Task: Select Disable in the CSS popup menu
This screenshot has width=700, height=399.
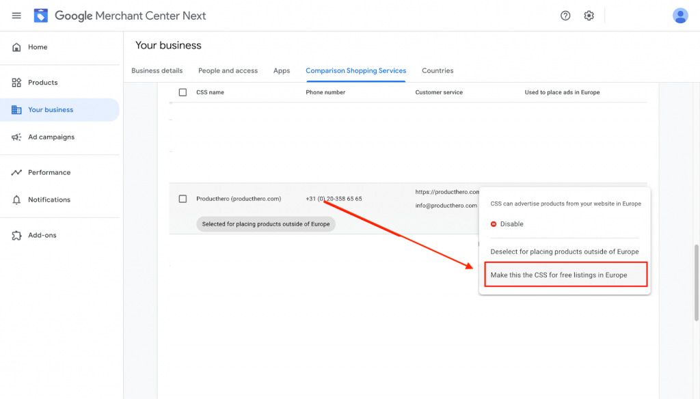Action: [507, 224]
